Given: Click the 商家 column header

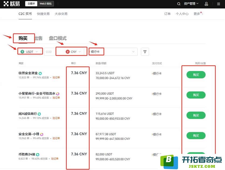Looking at the screenshot, I should pos(21,63).
